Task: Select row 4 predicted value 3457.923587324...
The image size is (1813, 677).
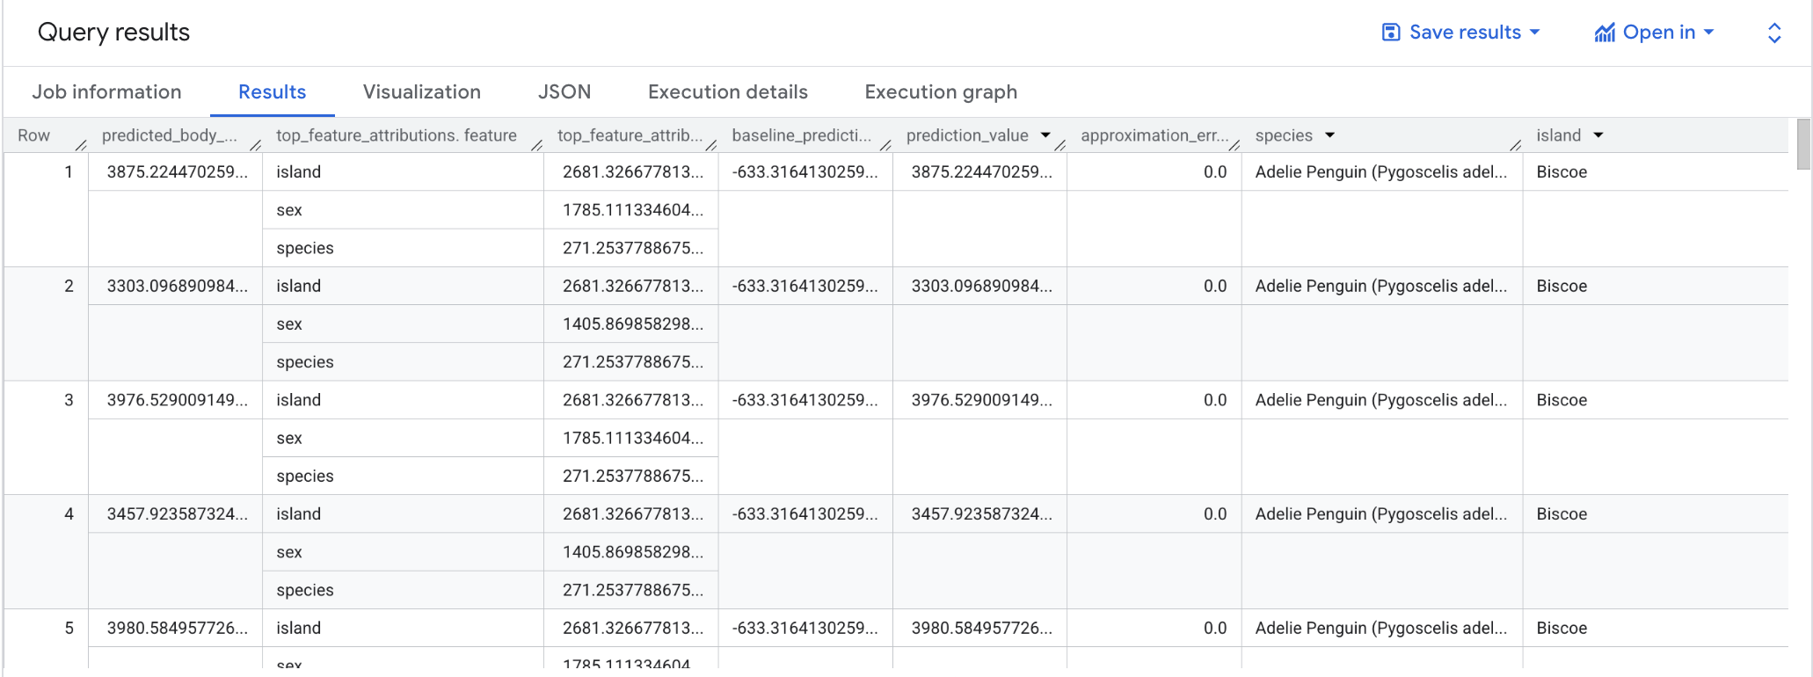Action: 178,514
